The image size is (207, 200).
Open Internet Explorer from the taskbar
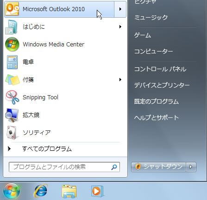point(41,191)
